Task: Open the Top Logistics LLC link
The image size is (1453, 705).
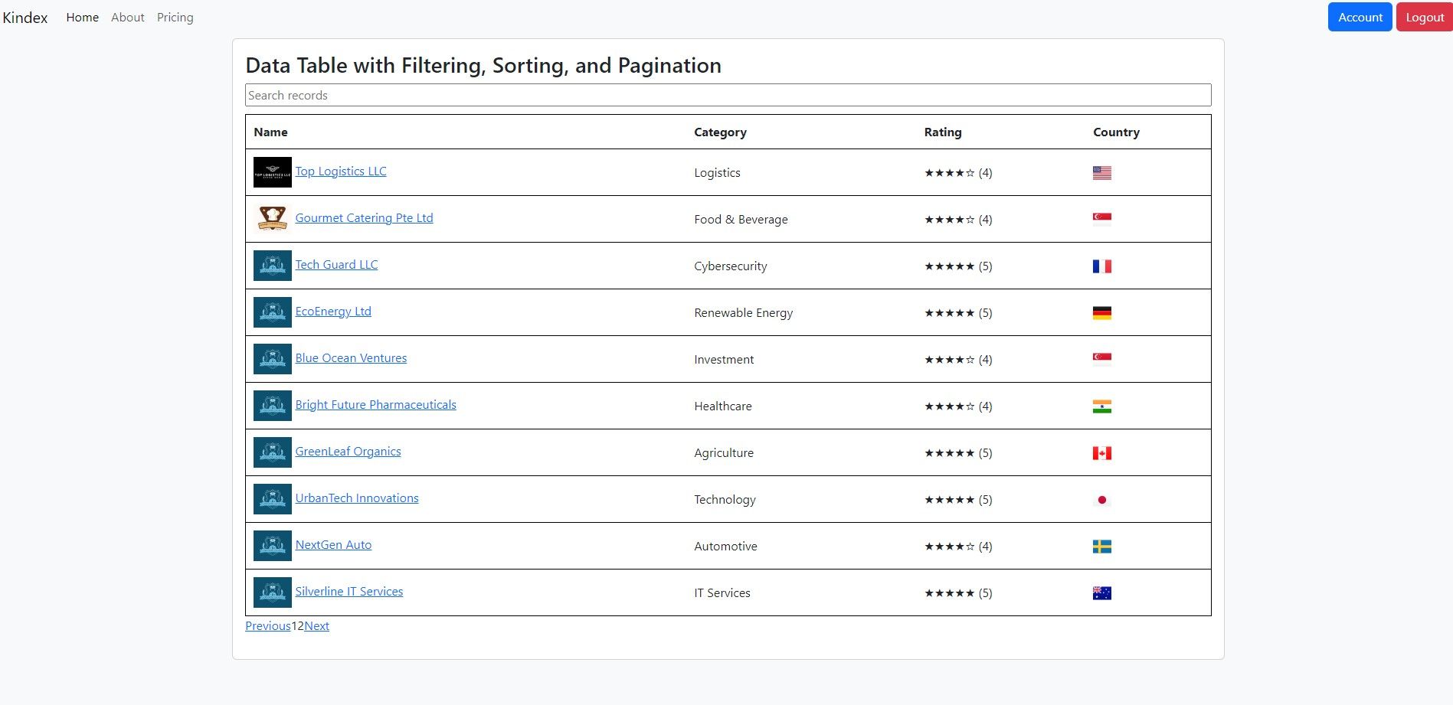Action: [x=341, y=171]
